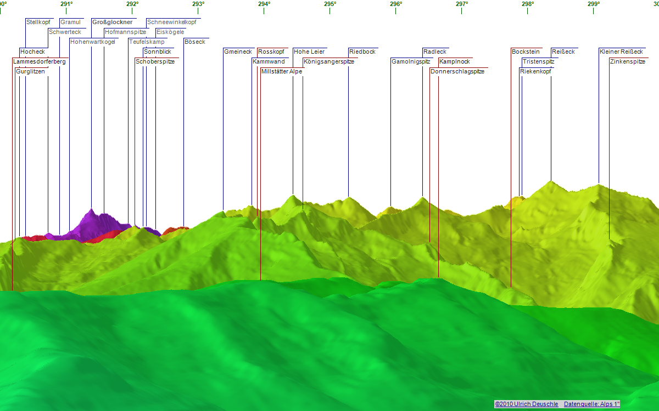Click the Schneewinkelkopf label
This screenshot has width=659, height=411.
[172, 22]
